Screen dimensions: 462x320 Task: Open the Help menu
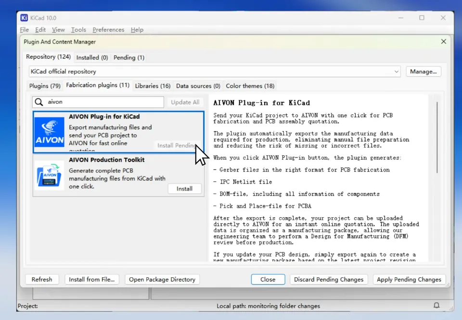pyautogui.click(x=137, y=30)
